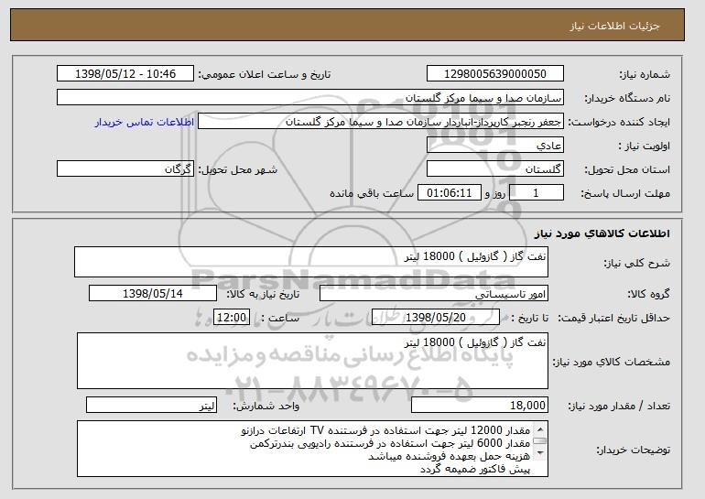Image resolution: width=705 pixels, height=499 pixels.
Task: Click the label شماره نیاز
Action: tap(645, 75)
